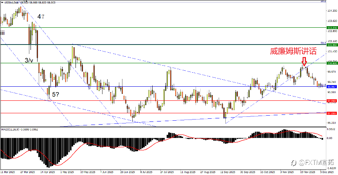This screenshot has width=338, height=175.
Task: Click the 8 Jul 2025 date on the time axis
Action: 146,172
